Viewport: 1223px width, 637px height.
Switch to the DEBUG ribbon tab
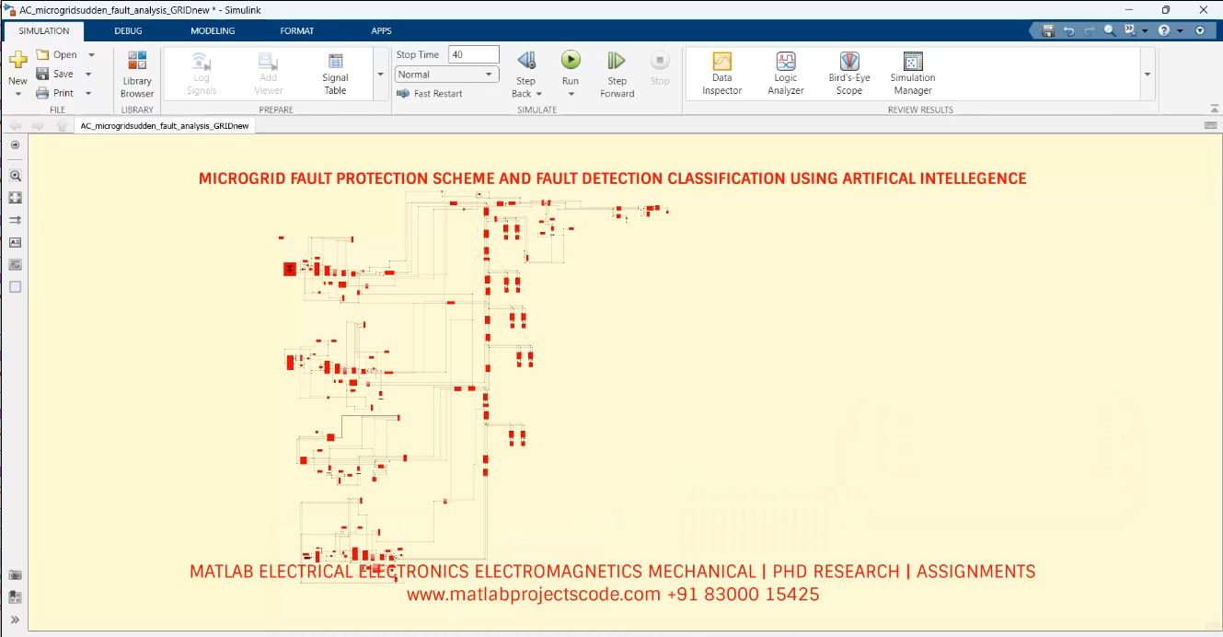coord(128,30)
